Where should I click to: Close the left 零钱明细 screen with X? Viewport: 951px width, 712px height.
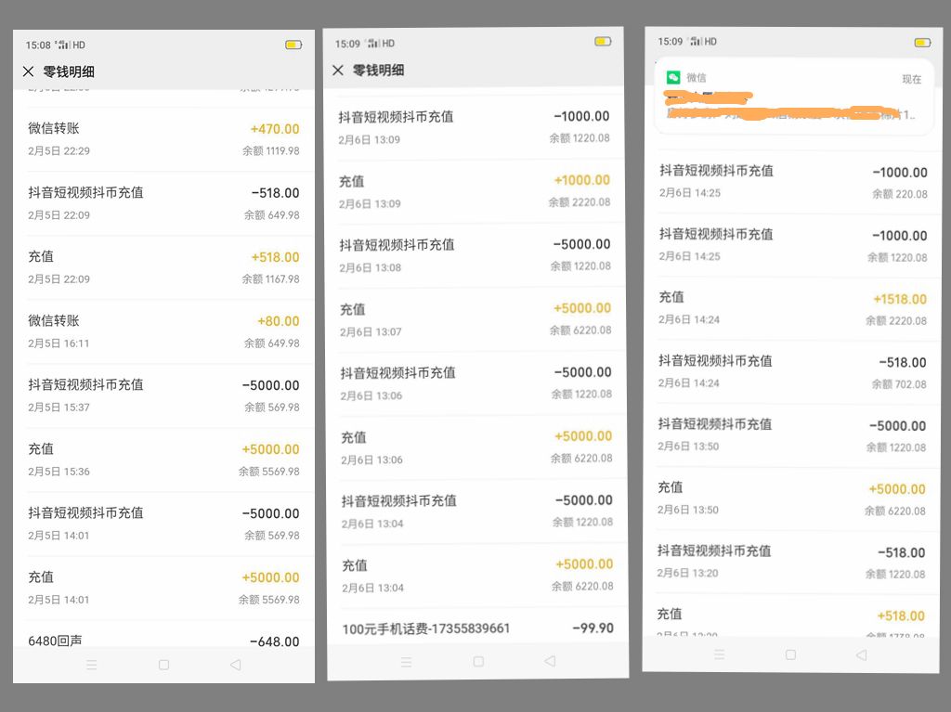click(x=28, y=71)
